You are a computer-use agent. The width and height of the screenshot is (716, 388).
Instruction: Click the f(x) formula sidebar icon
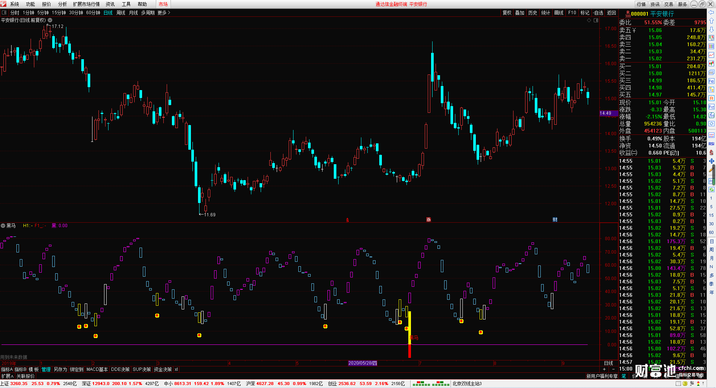point(712,115)
